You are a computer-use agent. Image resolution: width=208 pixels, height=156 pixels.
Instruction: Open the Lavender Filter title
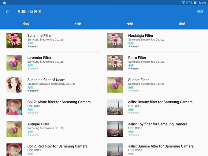[39, 58]
